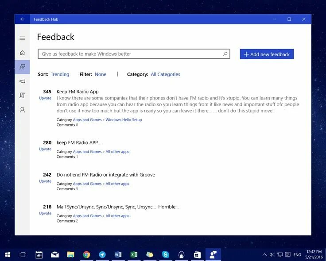326x261 pixels.
Task: Open the Action Center notification icon
Action: pos(288,254)
